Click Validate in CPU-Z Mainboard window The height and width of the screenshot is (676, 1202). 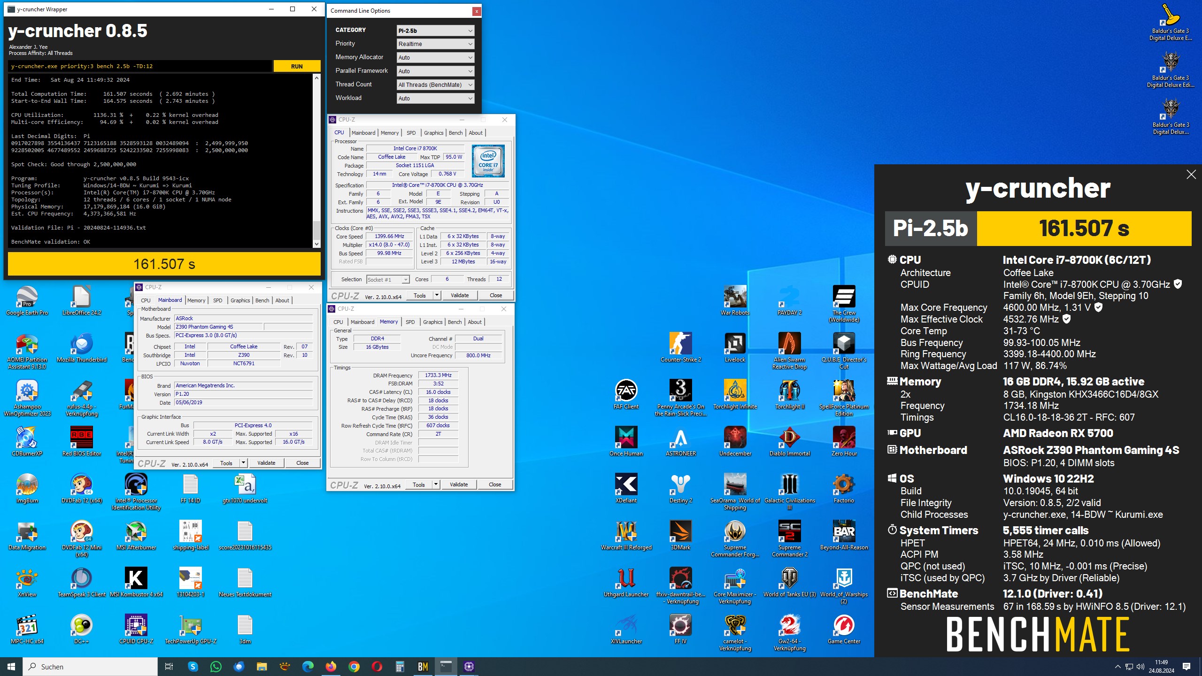pos(266,463)
